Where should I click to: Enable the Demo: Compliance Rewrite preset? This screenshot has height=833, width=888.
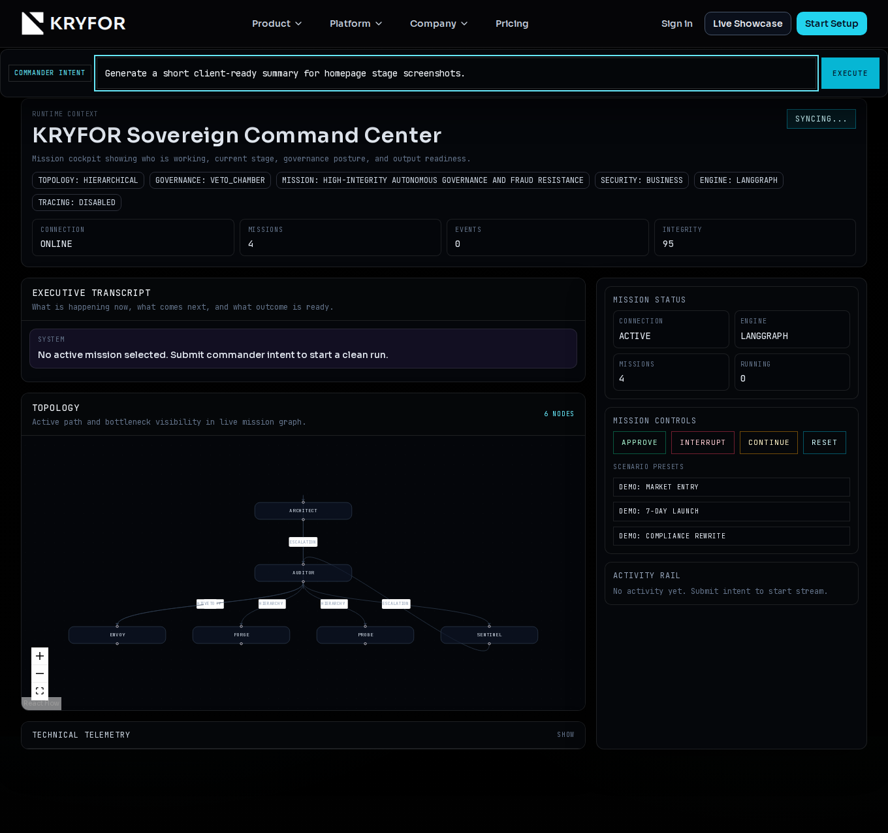[731, 536]
